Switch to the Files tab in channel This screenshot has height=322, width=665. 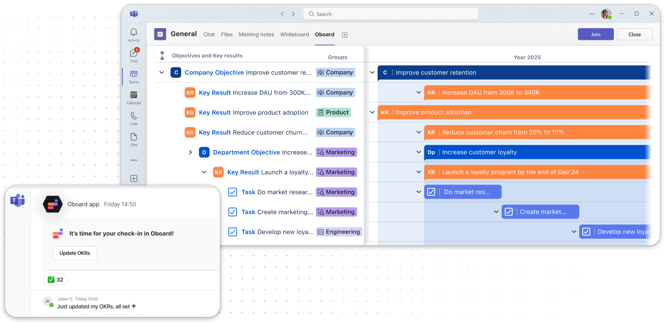(x=227, y=34)
